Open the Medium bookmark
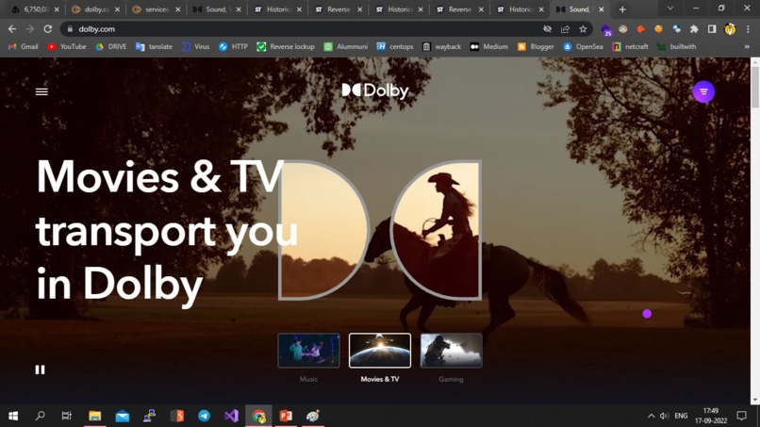 [x=489, y=46]
